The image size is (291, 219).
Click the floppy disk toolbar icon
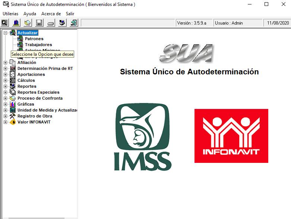[39, 23]
